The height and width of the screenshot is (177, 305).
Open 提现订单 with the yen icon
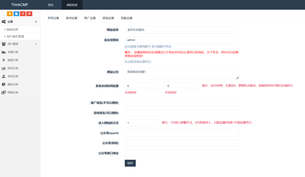13,60
